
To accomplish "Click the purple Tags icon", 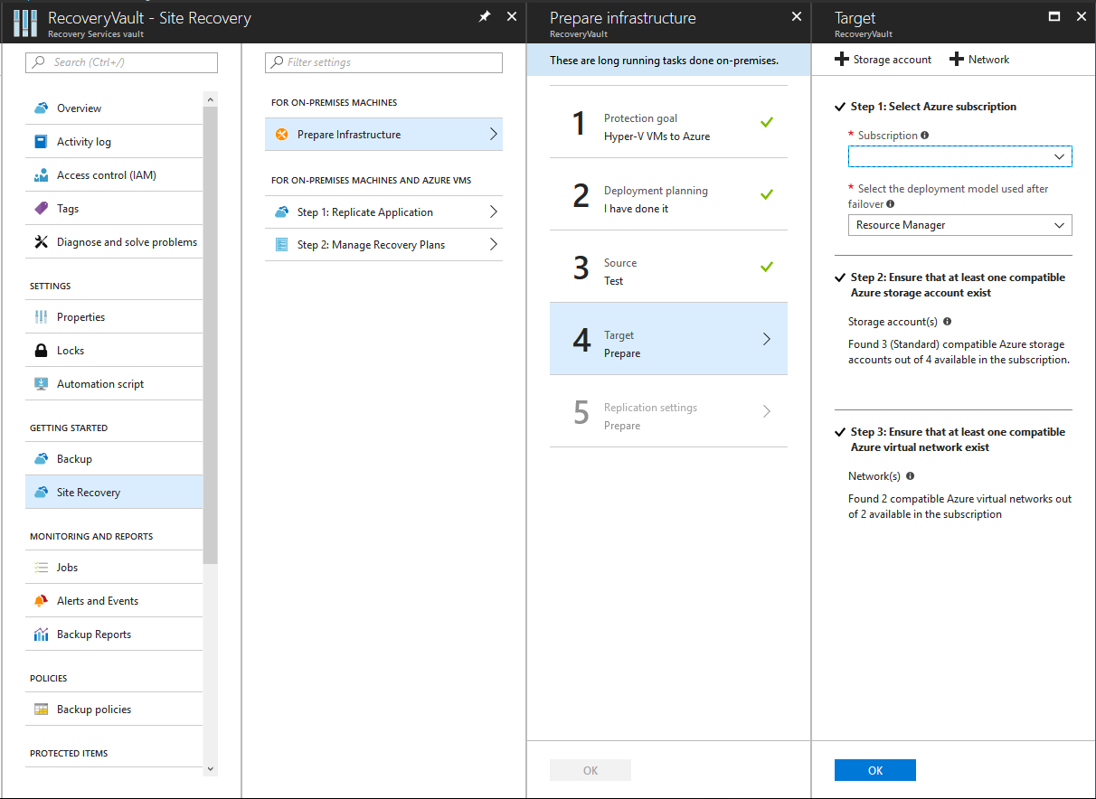I will coord(41,209).
